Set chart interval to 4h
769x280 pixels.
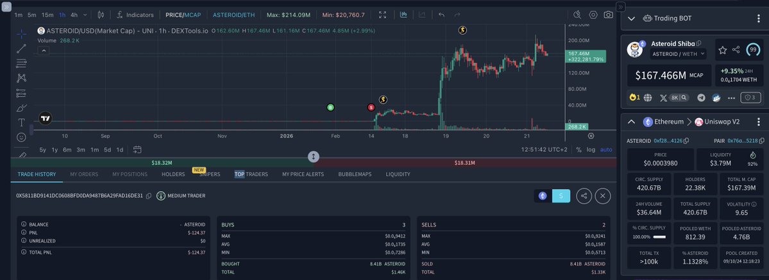(x=74, y=15)
